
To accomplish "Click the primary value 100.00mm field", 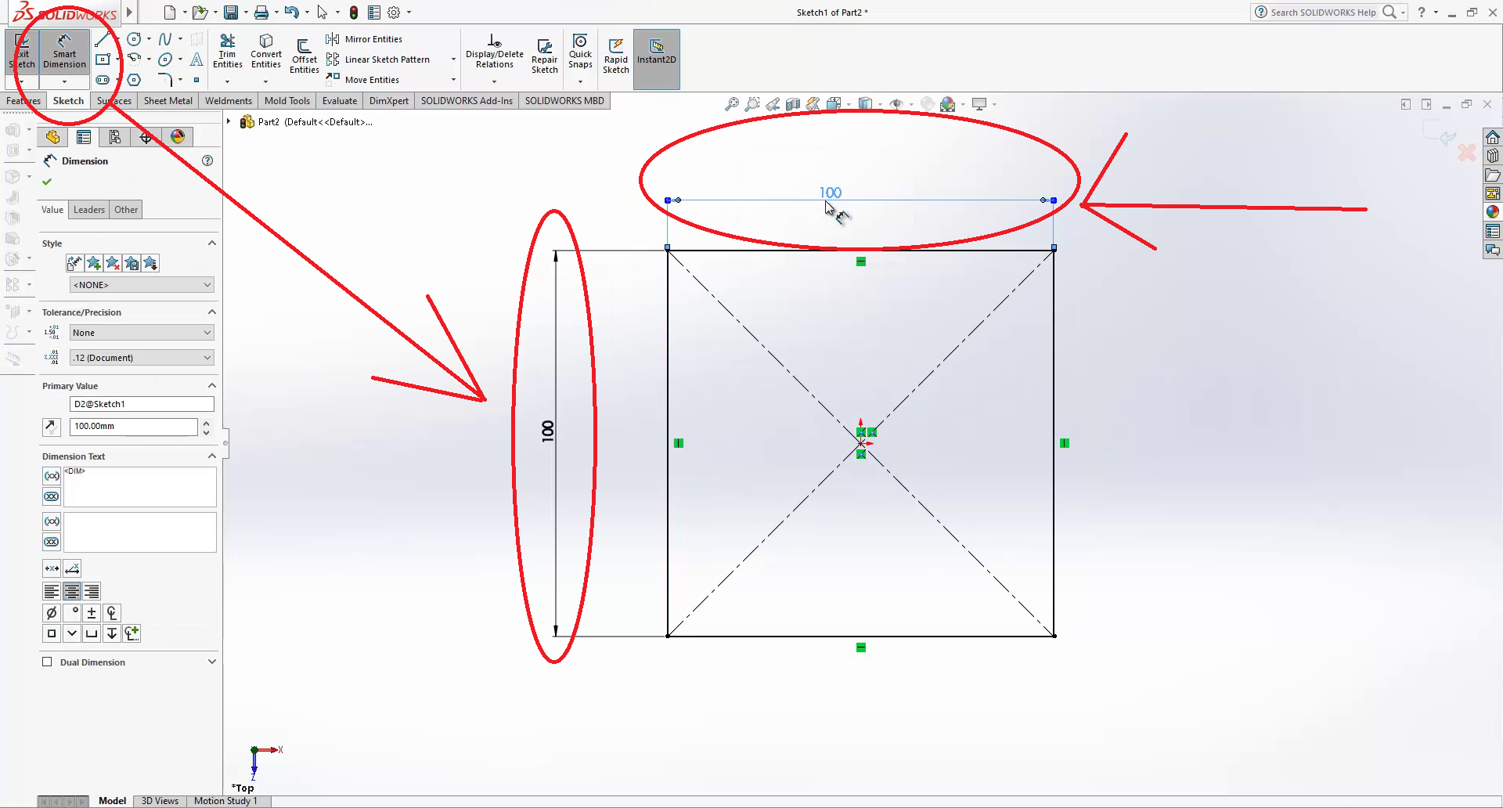I will [x=133, y=427].
